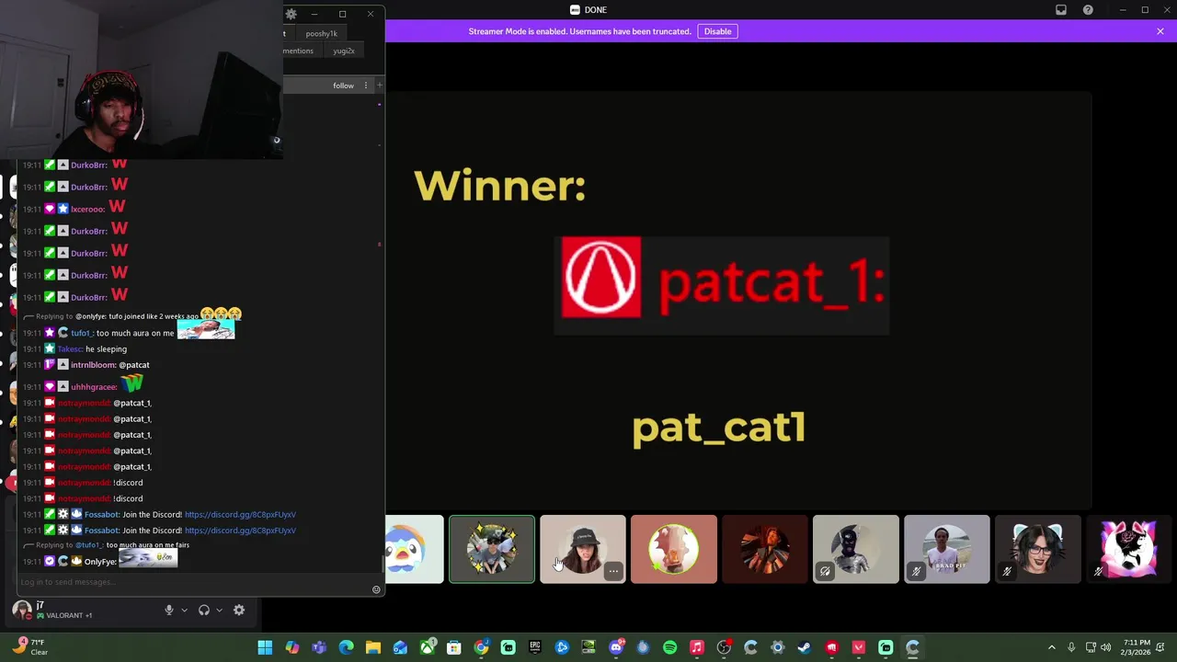Image resolution: width=1177 pixels, height=662 pixels.
Task: Click OnlyFye username in last chat message
Action: point(100,562)
